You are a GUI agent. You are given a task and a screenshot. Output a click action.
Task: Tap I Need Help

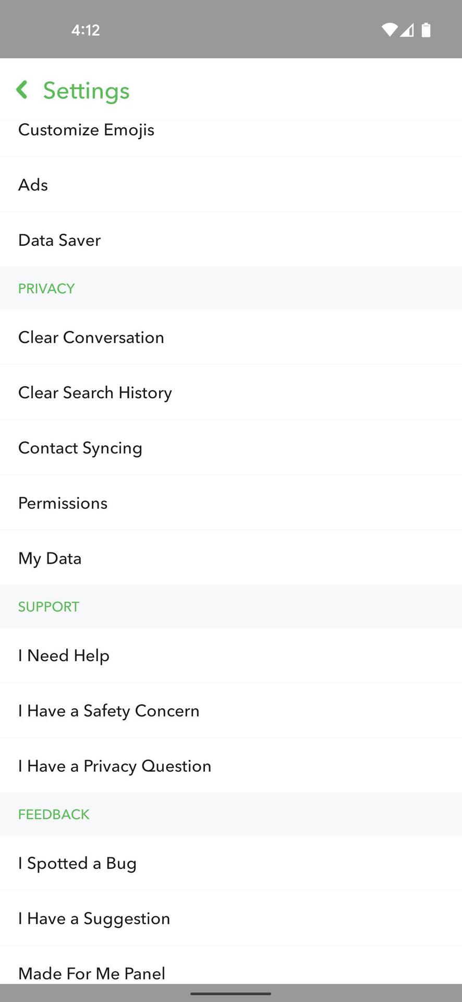click(64, 655)
